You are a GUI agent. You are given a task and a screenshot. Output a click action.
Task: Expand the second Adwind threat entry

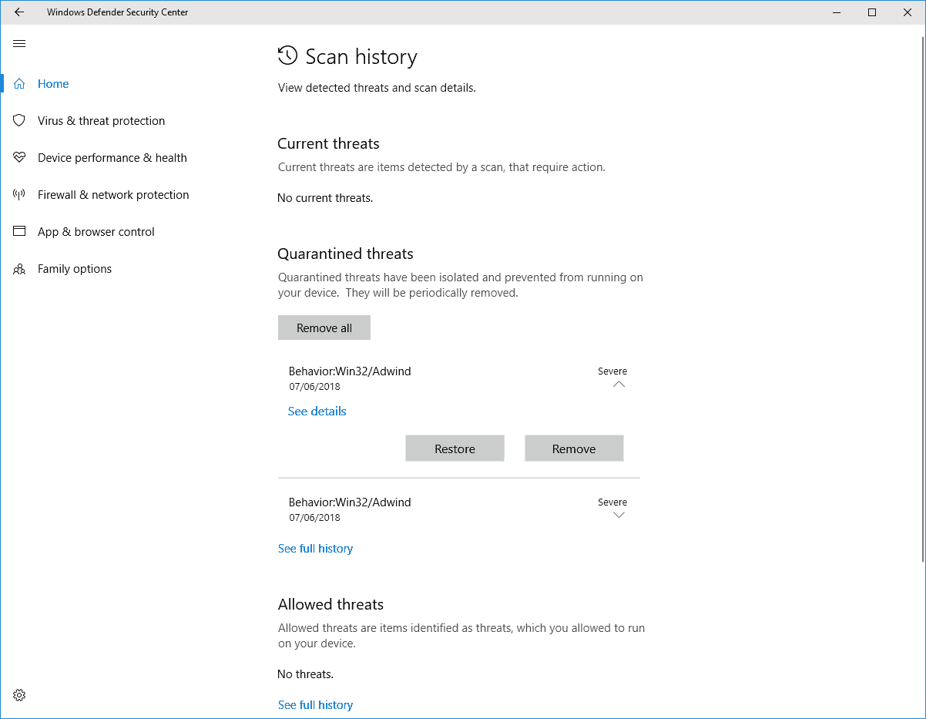coord(619,516)
